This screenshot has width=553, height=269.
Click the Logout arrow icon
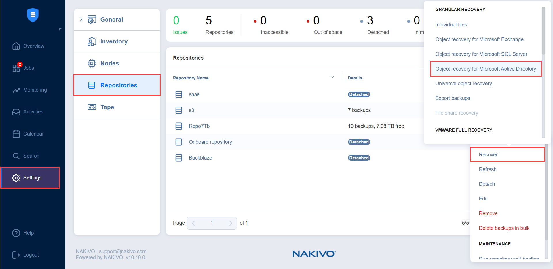16,255
